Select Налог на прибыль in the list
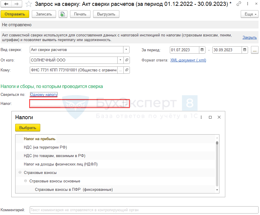The image size is (260, 215). 40,139
